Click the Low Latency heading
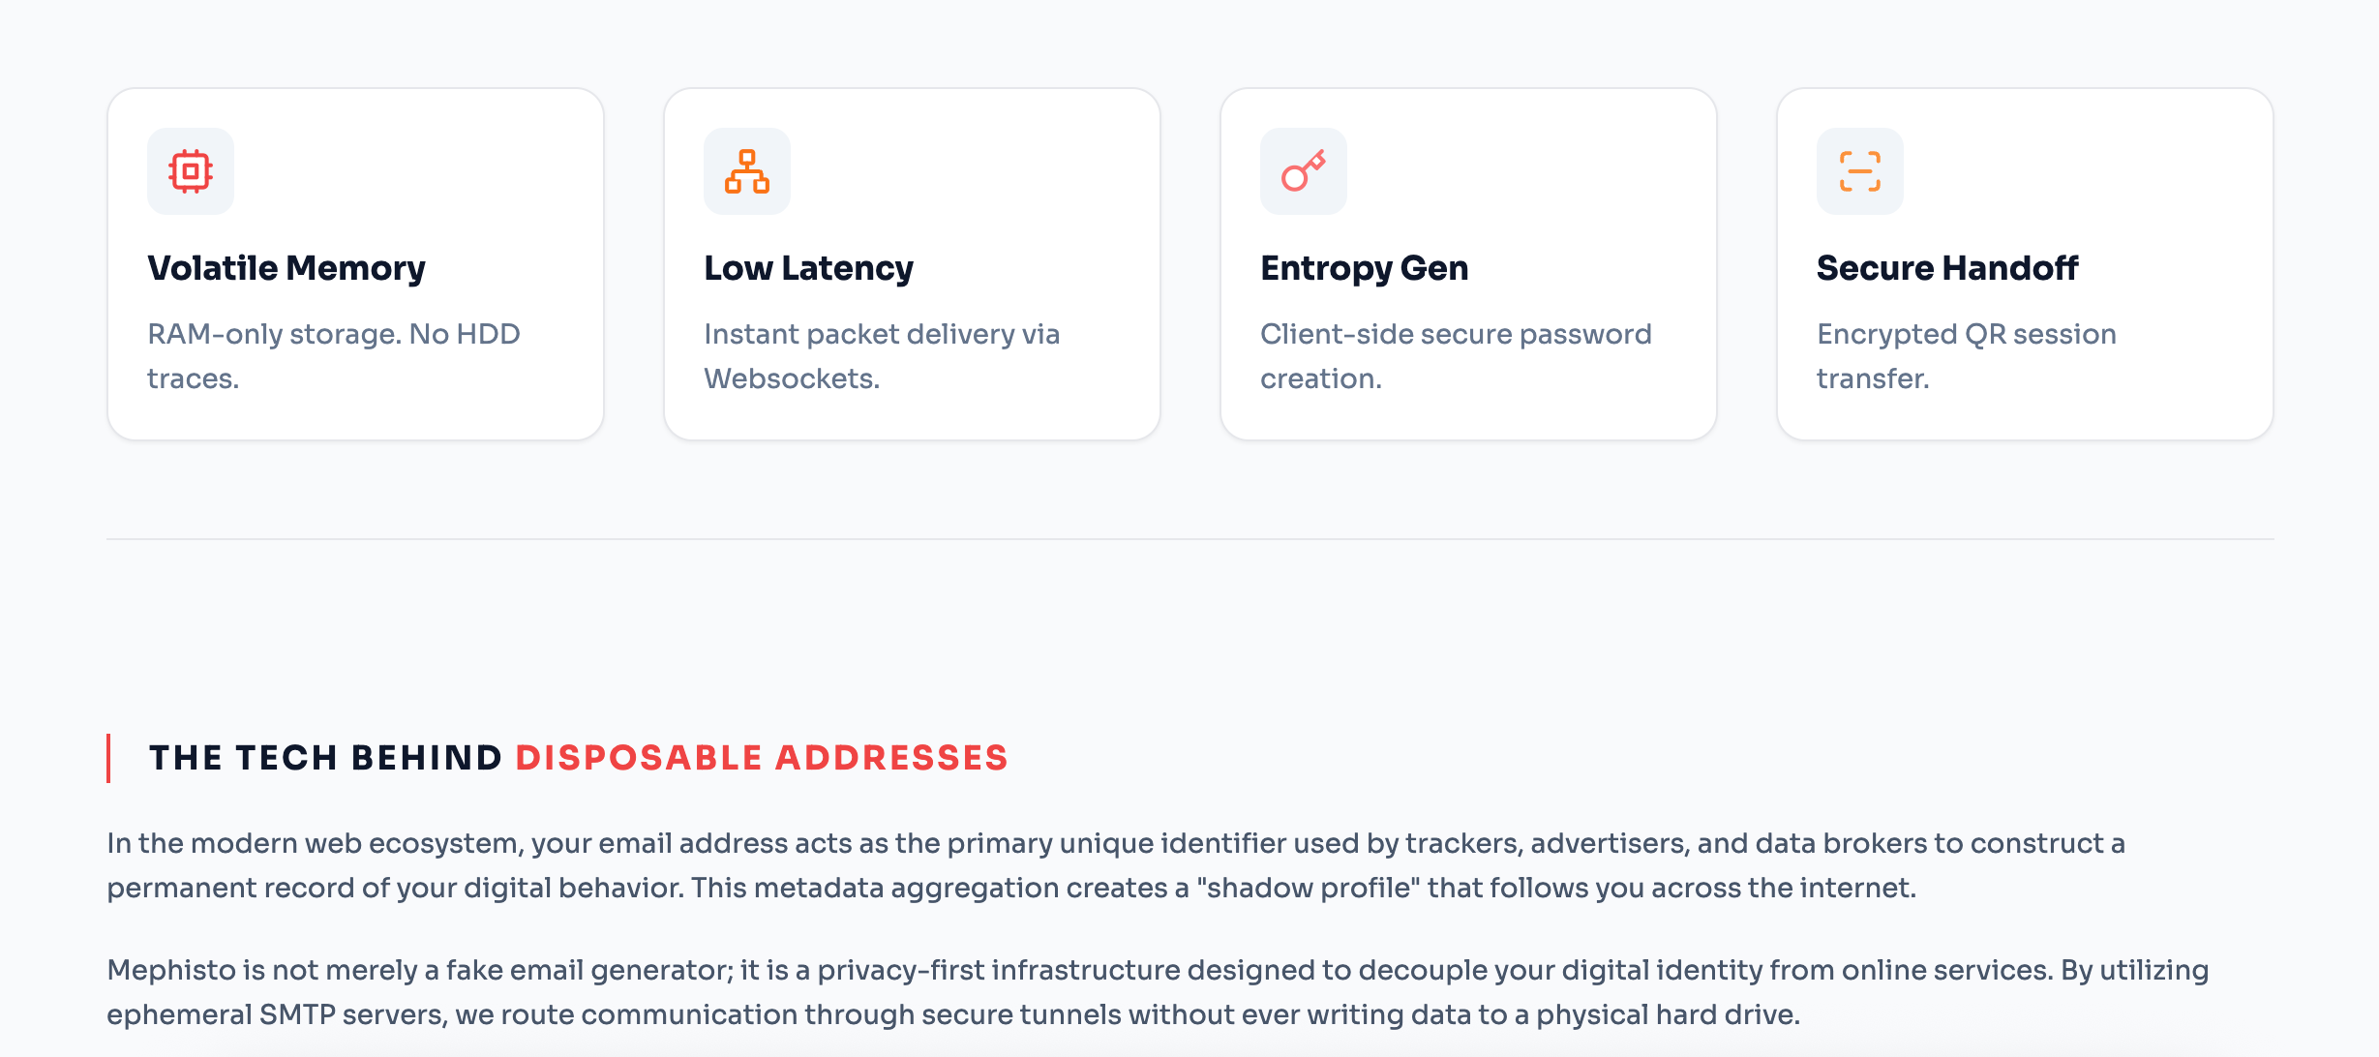The image size is (2379, 1057). (x=808, y=268)
